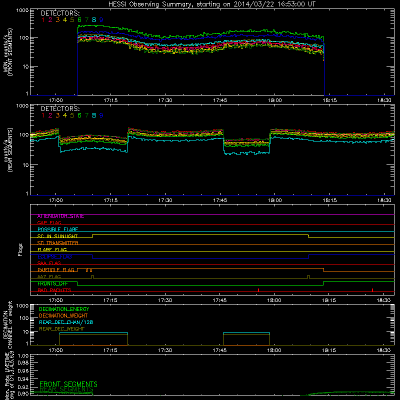The height and width of the screenshot is (400, 400).
Task: Click the DECIMATION_ENERGY legend entry
Action: click(64, 309)
